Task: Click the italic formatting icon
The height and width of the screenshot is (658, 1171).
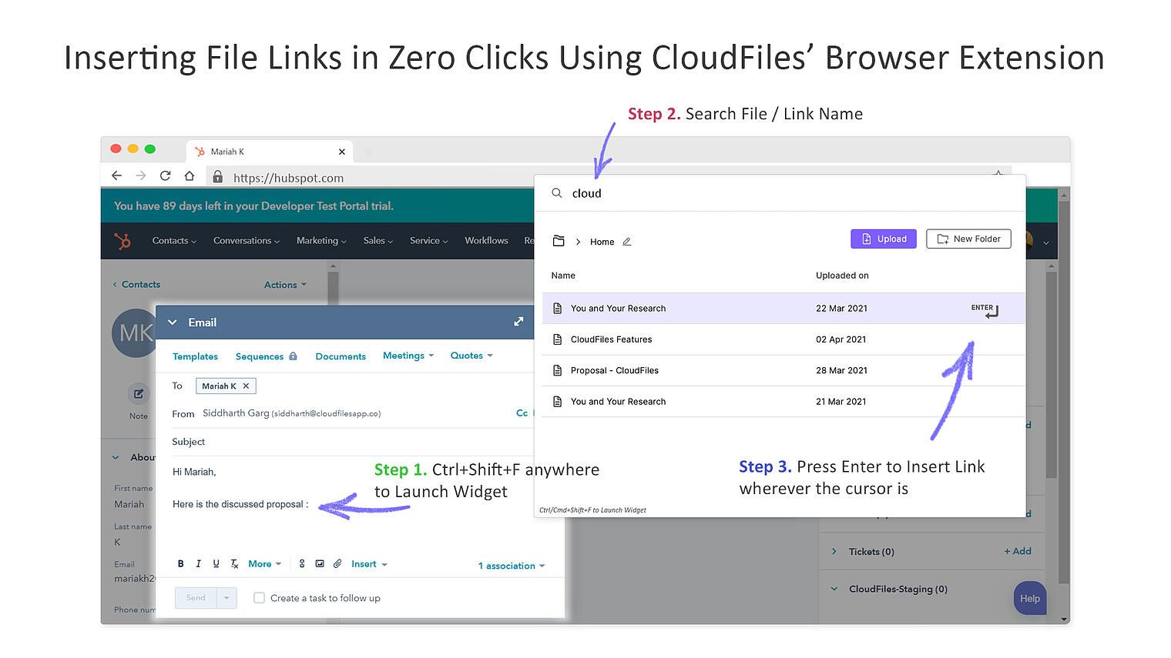Action: pos(198,564)
